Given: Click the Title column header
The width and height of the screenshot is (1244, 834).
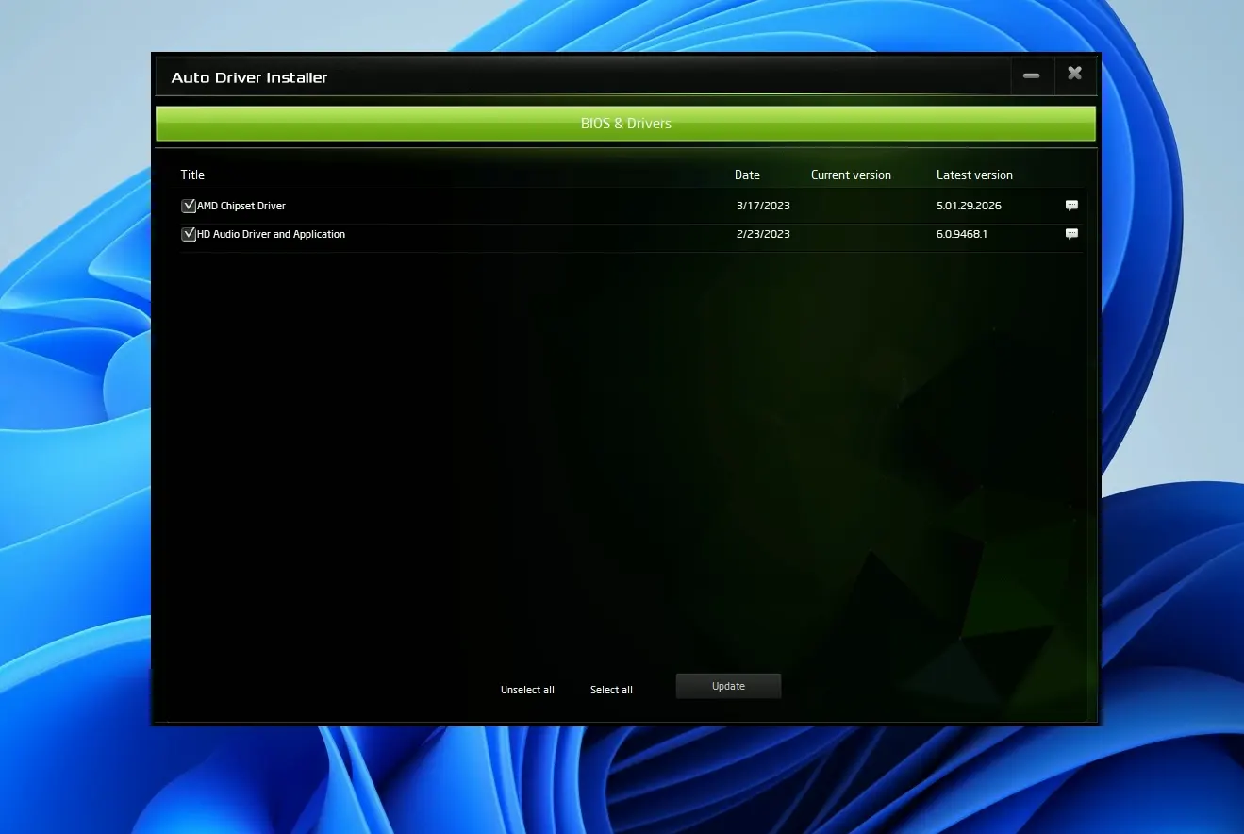Looking at the screenshot, I should point(192,175).
